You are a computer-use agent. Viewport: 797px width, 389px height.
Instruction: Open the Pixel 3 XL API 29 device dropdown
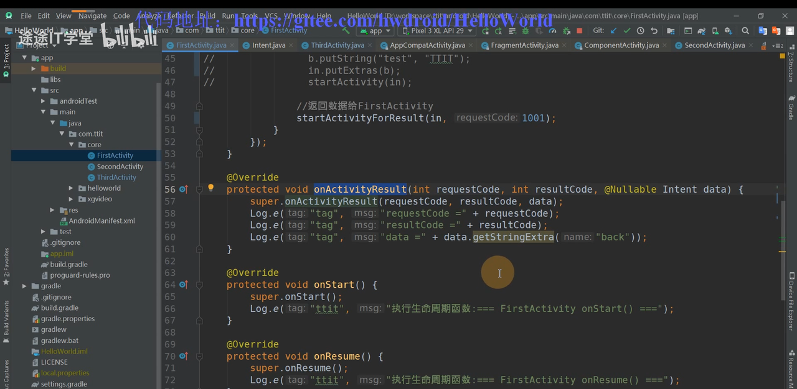coord(436,30)
